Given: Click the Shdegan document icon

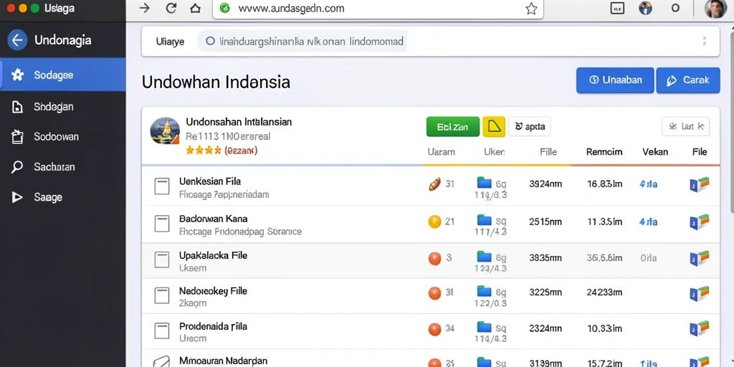Looking at the screenshot, I should point(17,108).
